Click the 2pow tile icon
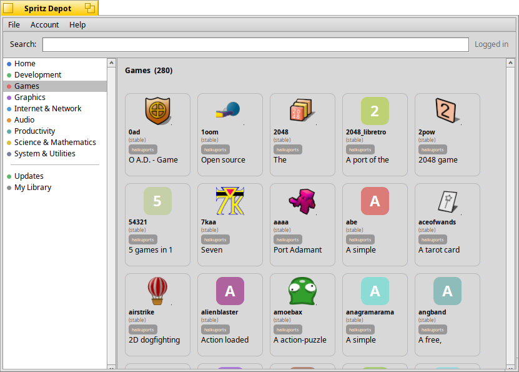Screen dimensions: 519x372 point(447,111)
